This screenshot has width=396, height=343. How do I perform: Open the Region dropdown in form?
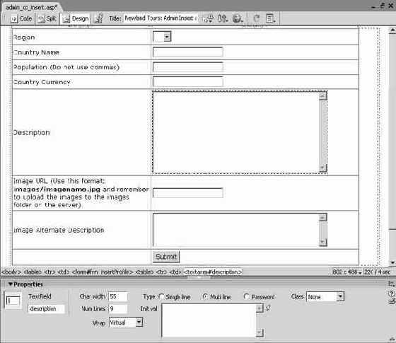click(162, 37)
